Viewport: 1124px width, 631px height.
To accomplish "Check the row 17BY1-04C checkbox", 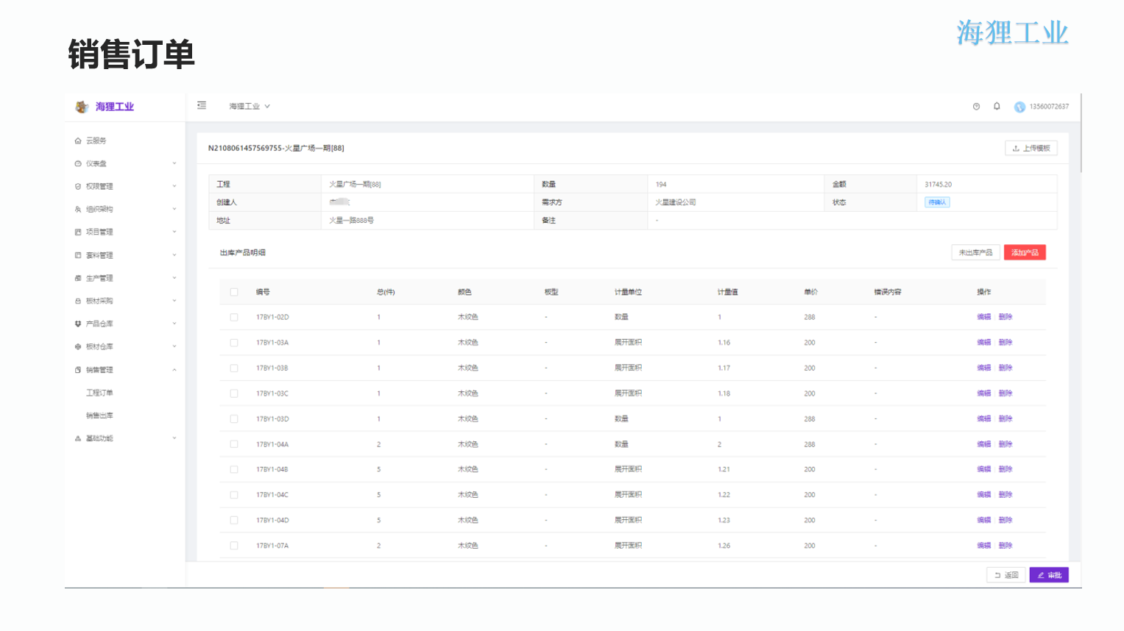I will point(234,495).
